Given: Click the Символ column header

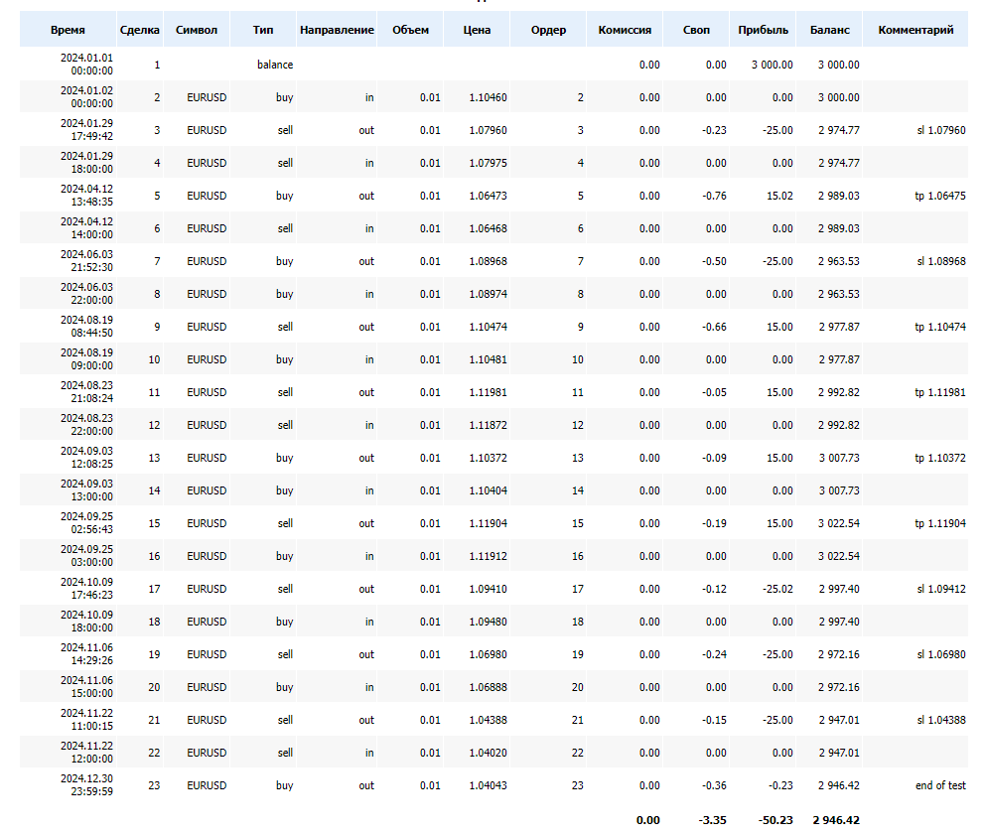Looking at the screenshot, I should pos(197,30).
